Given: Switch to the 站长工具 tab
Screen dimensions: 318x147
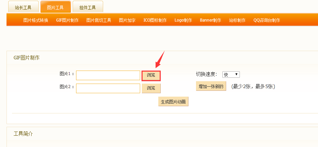Looking at the screenshot, I should pos(23,7).
